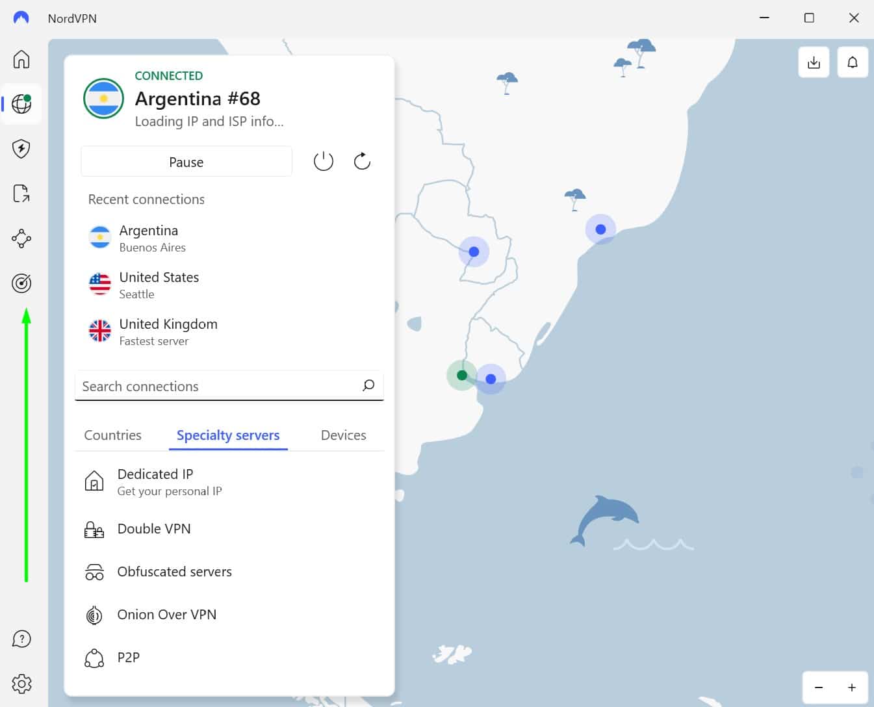The height and width of the screenshot is (707, 874).
Task: Click the blue map pin on the Brazil coast
Action: pyautogui.click(x=600, y=229)
